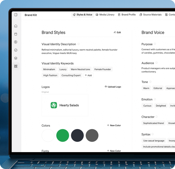Open the calendar icon in sidebar

(16, 34)
